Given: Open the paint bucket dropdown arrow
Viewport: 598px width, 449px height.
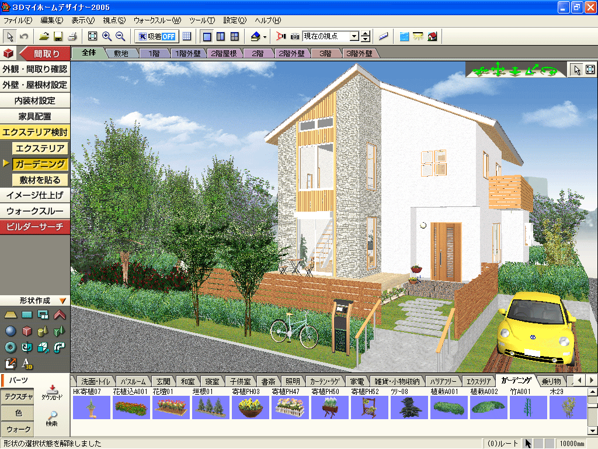Looking at the screenshot, I should point(265,37).
